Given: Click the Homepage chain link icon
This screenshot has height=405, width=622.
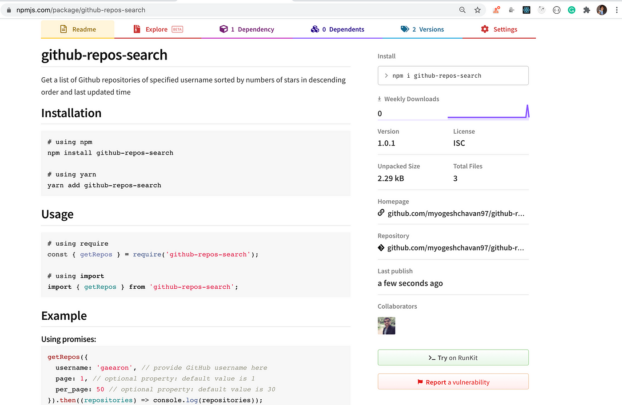Looking at the screenshot, I should (x=381, y=213).
